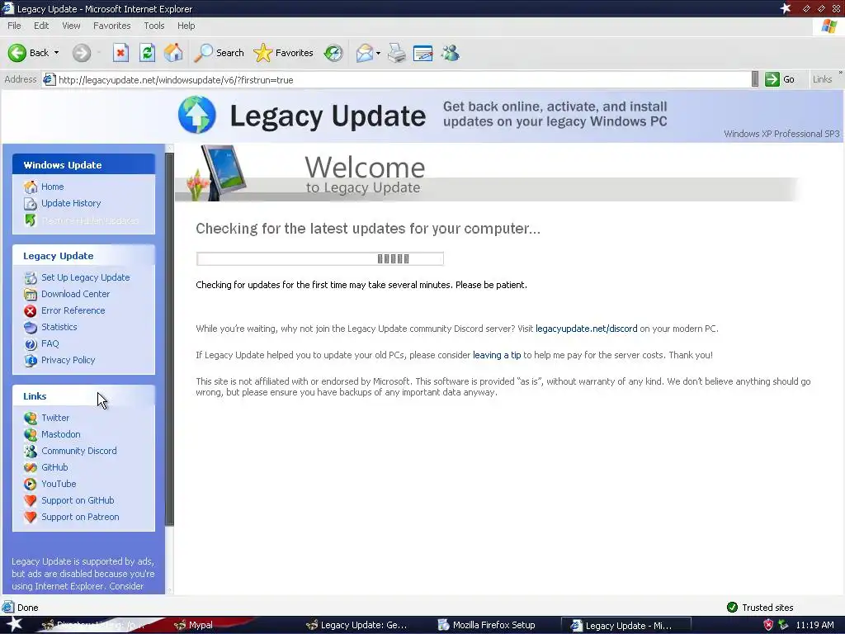This screenshot has height=634, width=845.
Task: Switch to the Mypal taskbar button
Action: (x=193, y=625)
